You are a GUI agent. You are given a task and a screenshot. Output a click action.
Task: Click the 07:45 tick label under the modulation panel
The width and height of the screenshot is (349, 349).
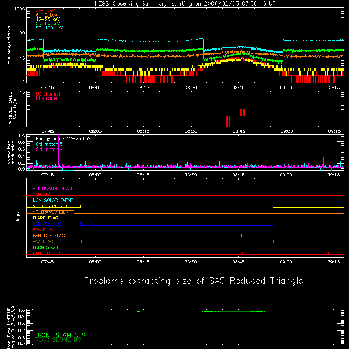pyautogui.click(x=48, y=175)
